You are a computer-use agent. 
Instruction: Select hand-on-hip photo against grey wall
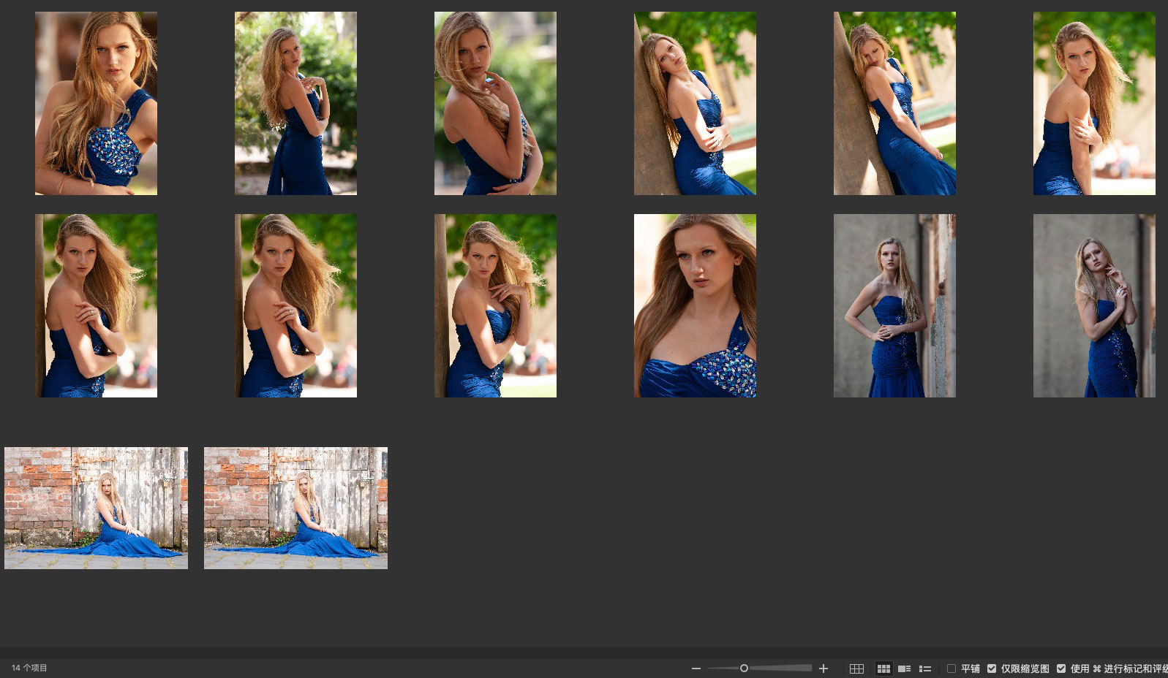(x=894, y=305)
